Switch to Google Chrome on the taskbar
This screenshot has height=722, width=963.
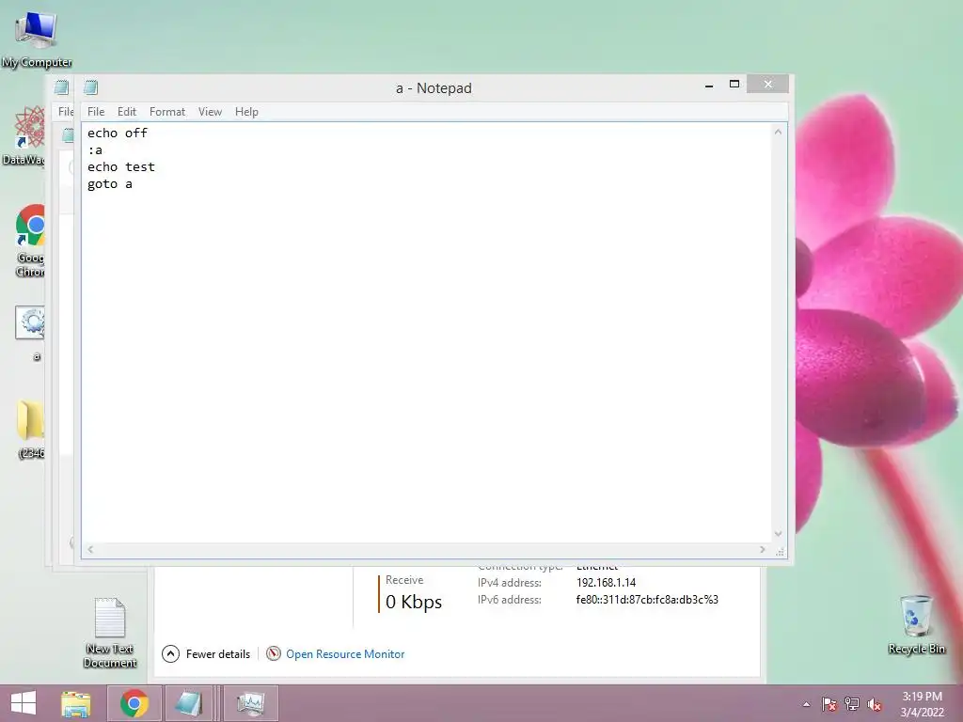tap(134, 703)
